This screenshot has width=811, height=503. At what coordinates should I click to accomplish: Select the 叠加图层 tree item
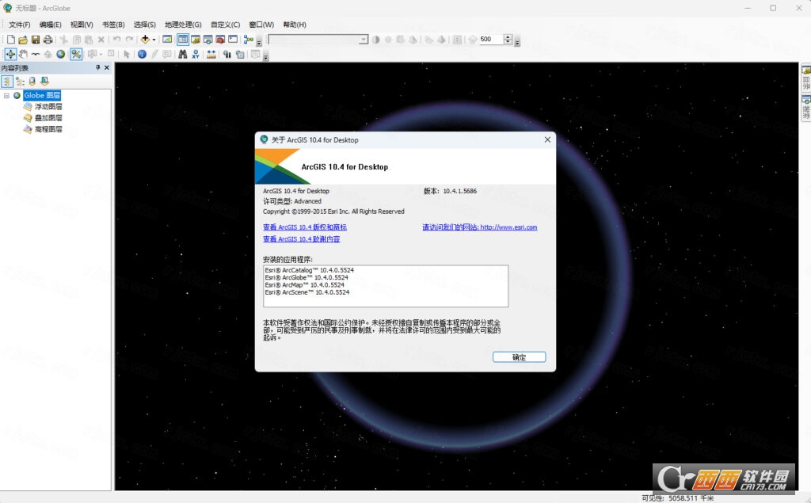point(48,118)
